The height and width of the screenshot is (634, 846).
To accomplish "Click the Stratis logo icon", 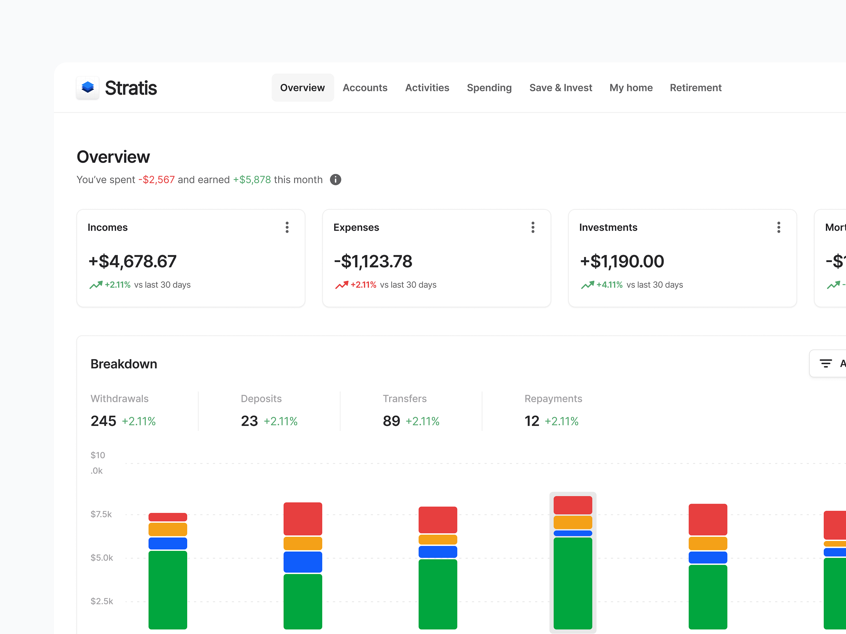I will click(87, 87).
